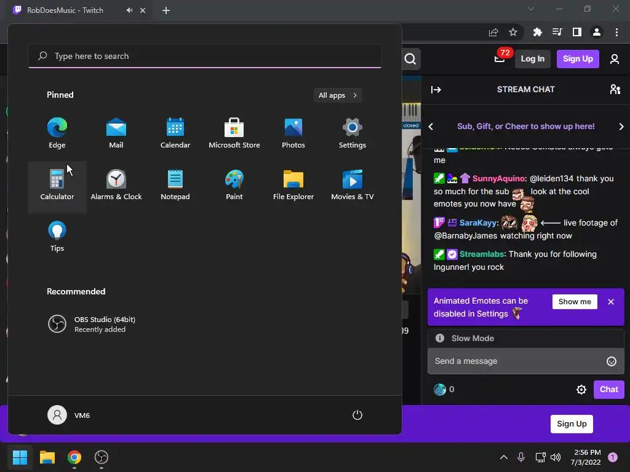Screen dimensions: 630x472
Task: Click the microphone tray icon
Action: coord(521,457)
